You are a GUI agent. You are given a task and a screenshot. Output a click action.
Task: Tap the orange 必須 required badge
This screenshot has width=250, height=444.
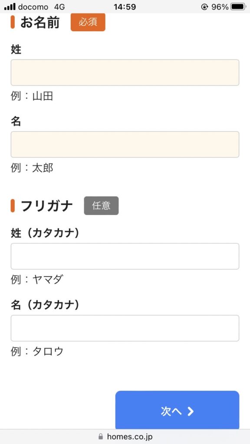(88, 22)
